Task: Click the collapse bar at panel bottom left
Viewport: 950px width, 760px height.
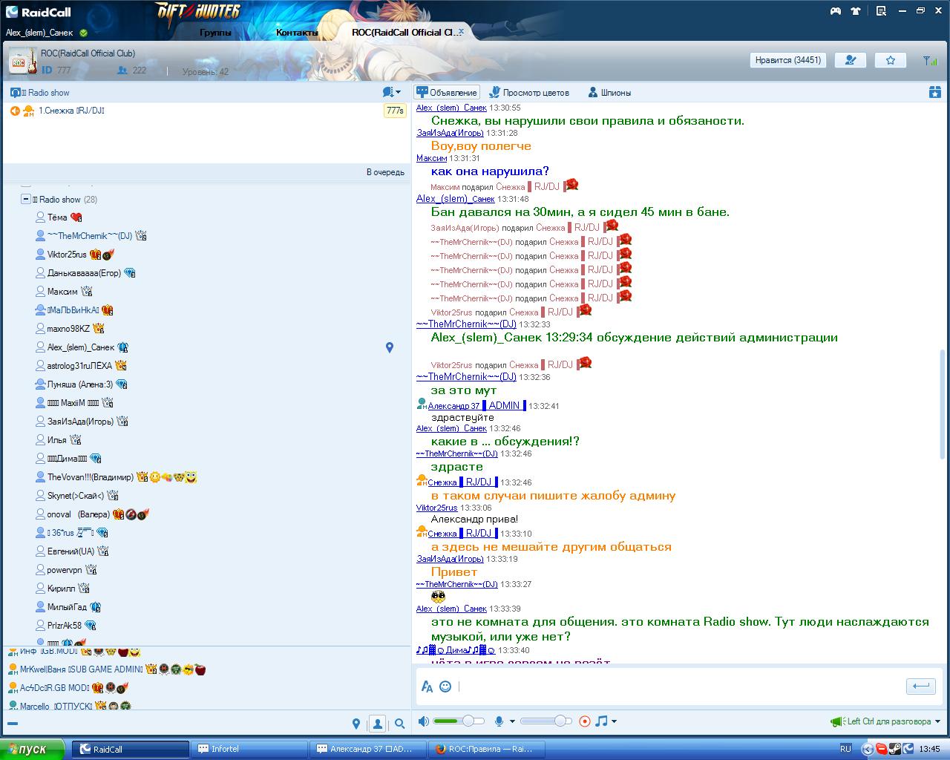Action: point(13,724)
